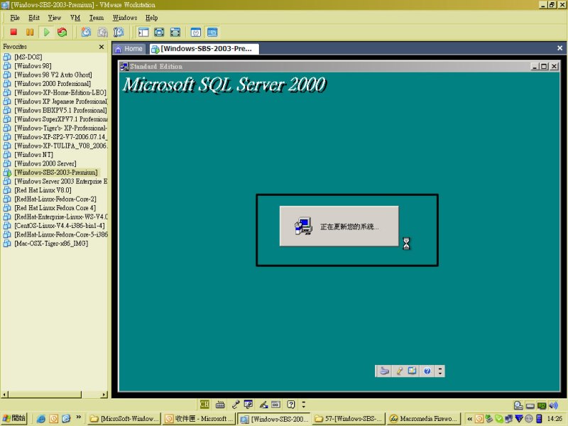This screenshot has height=426, width=568.
Task: Close the current VM tab
Action: click(559, 48)
